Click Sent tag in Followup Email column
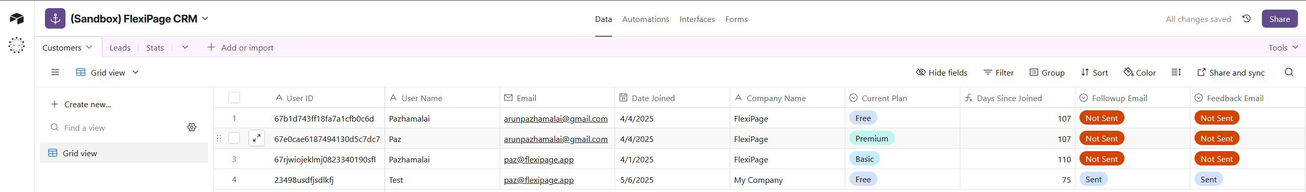The height and width of the screenshot is (192, 1306). pos(1093,179)
